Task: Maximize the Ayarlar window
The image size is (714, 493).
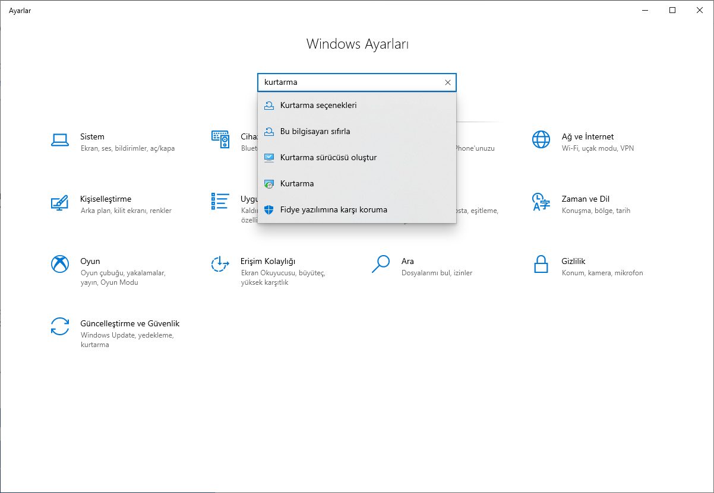Action: click(672, 10)
